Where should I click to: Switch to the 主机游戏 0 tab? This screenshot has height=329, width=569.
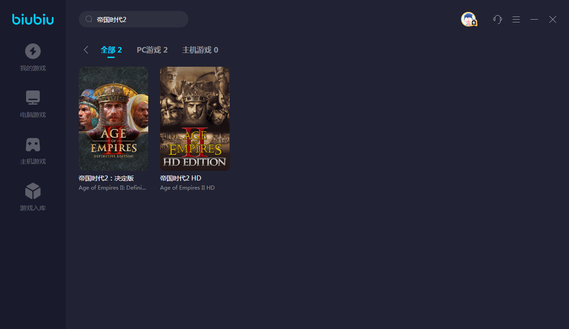click(200, 50)
